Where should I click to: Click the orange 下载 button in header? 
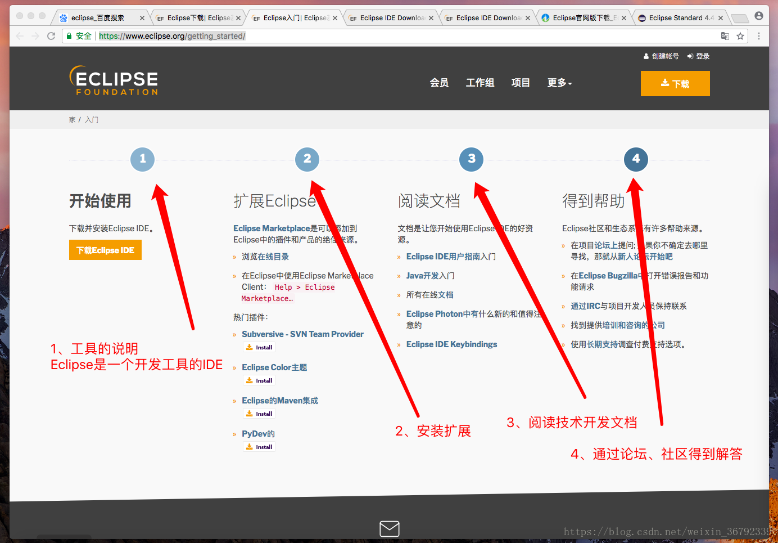coord(675,83)
